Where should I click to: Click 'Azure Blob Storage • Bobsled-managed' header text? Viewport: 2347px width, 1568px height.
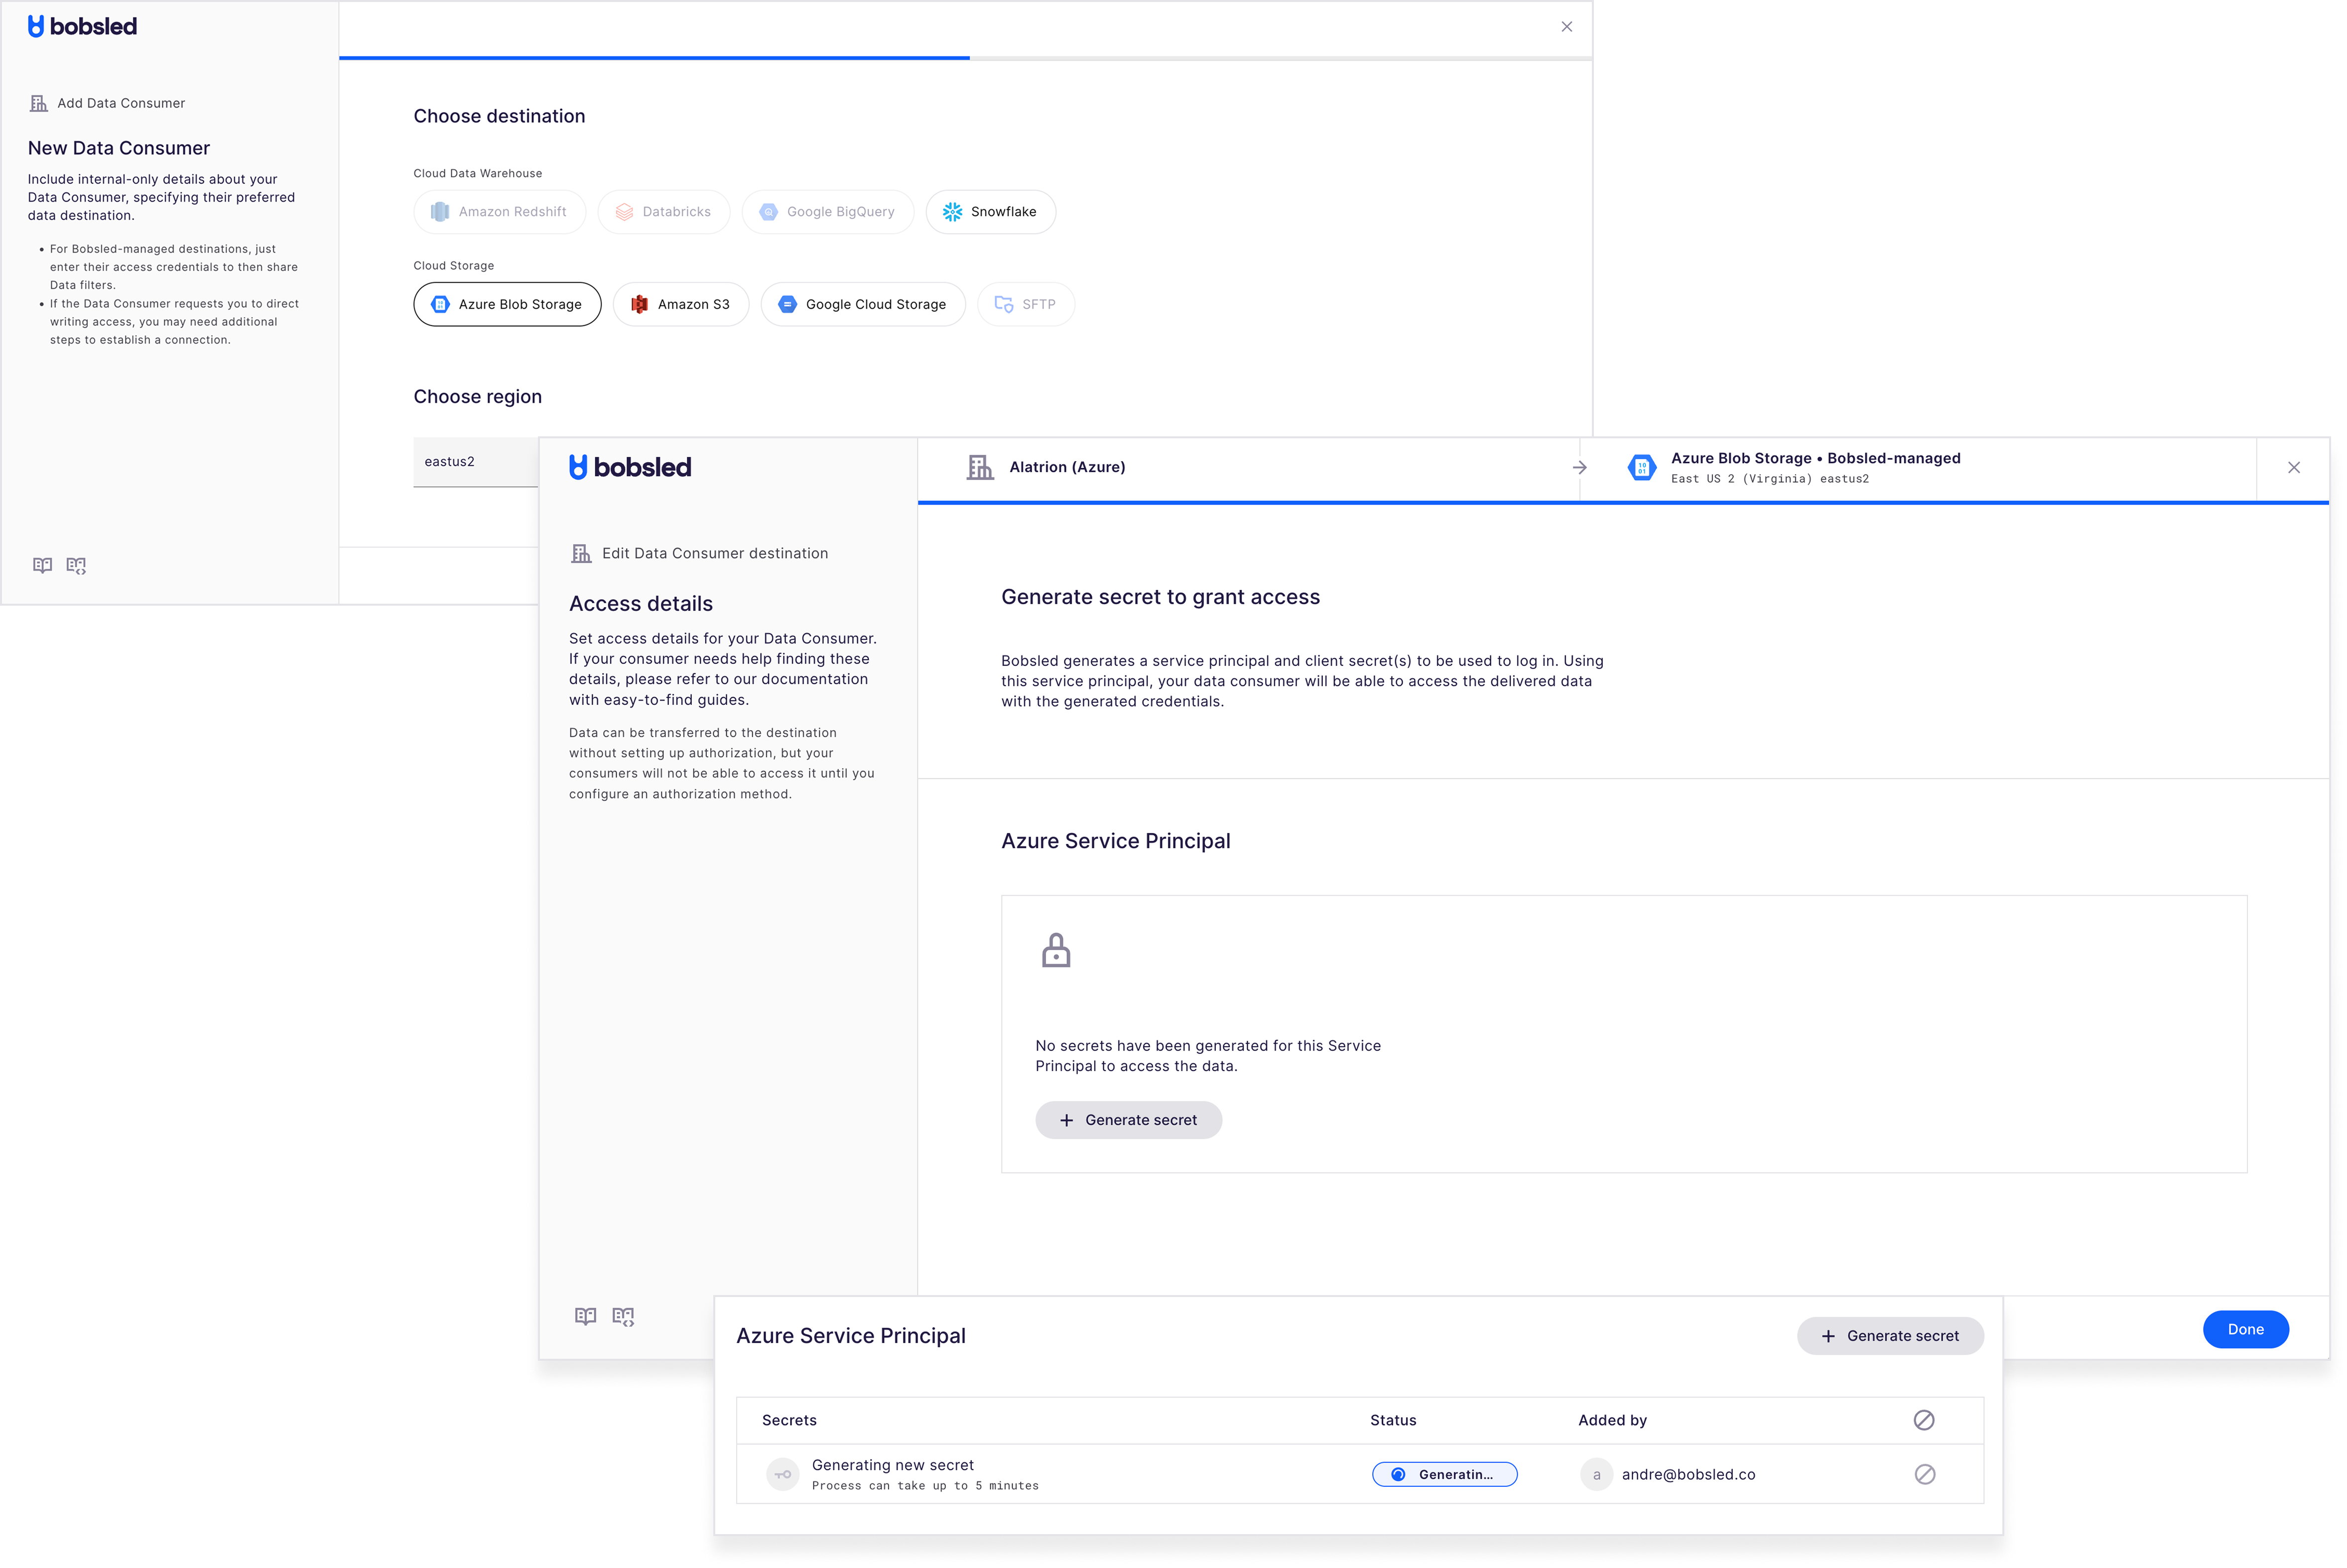(1815, 458)
